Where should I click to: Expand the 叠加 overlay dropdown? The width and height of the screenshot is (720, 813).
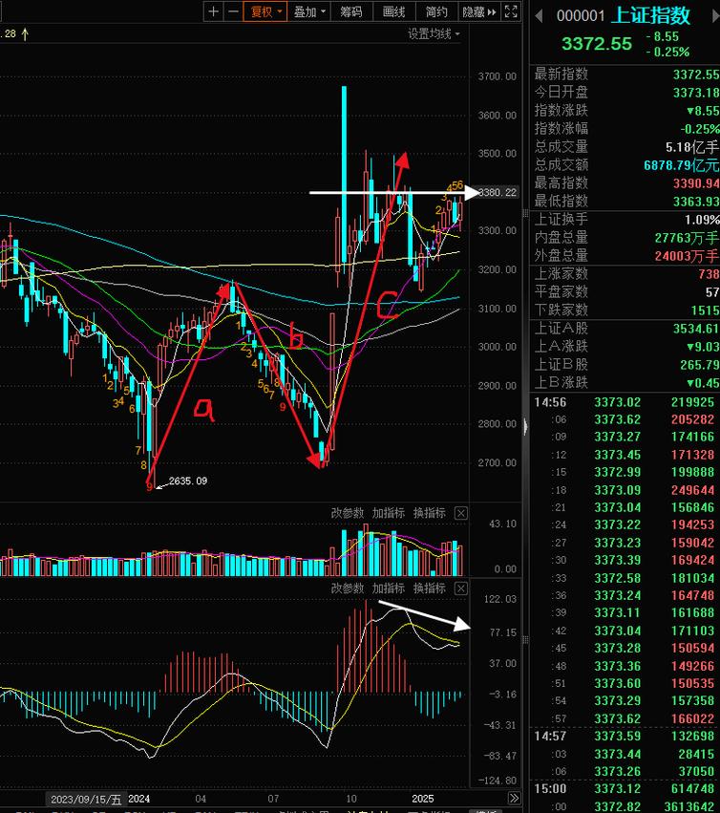pyautogui.click(x=309, y=11)
